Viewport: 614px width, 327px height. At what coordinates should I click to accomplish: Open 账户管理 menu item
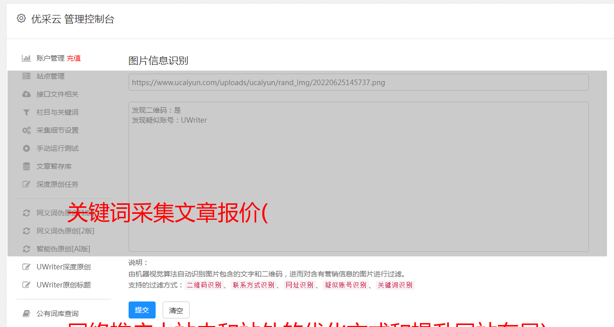tap(51, 58)
